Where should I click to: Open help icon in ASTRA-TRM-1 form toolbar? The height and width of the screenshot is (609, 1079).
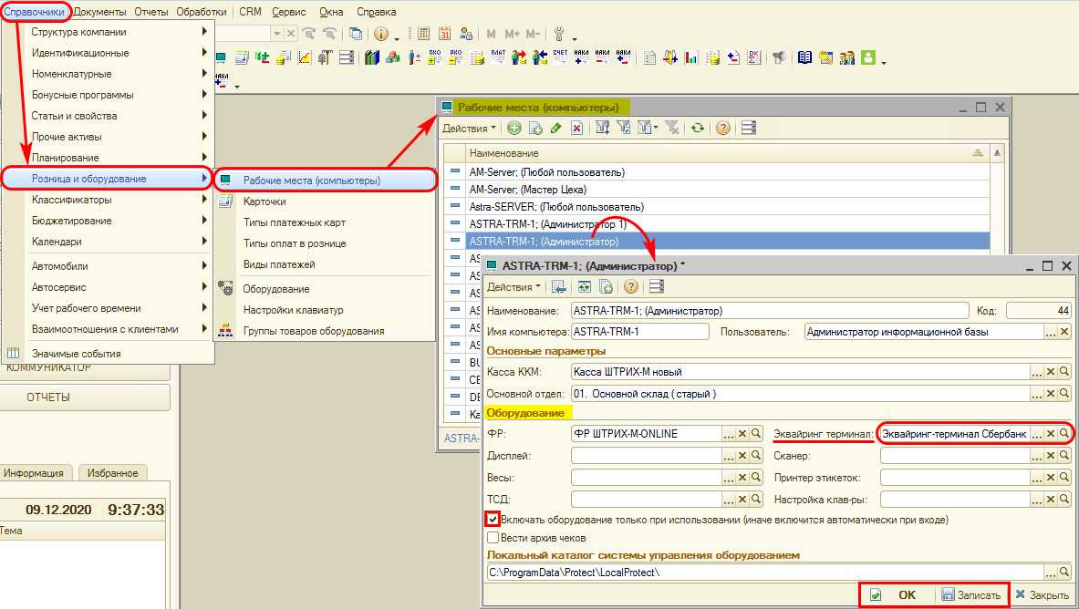coord(630,287)
